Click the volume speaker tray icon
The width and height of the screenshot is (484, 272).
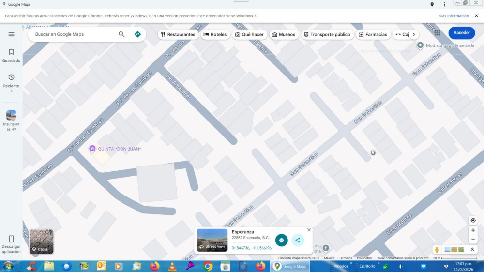(401, 266)
